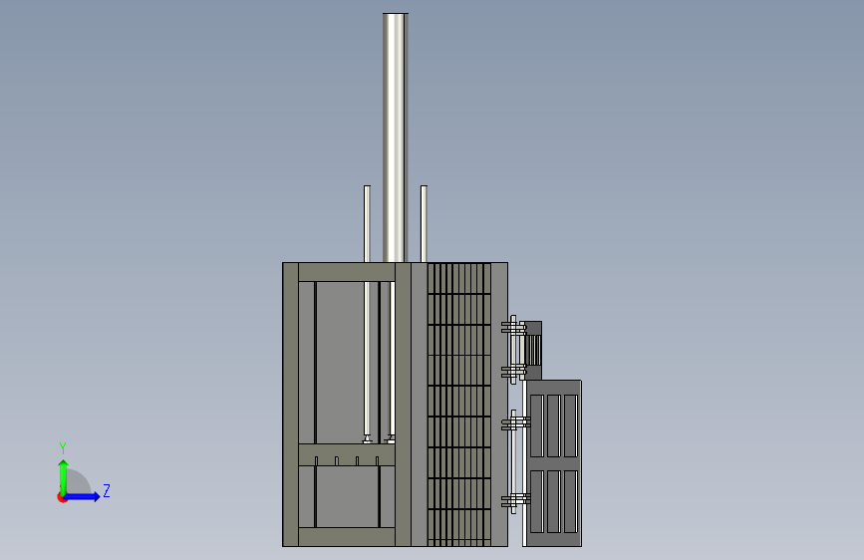Screen dimensions: 864x560
Task: Select the tall central hydraulic cylinder
Action: 395,138
